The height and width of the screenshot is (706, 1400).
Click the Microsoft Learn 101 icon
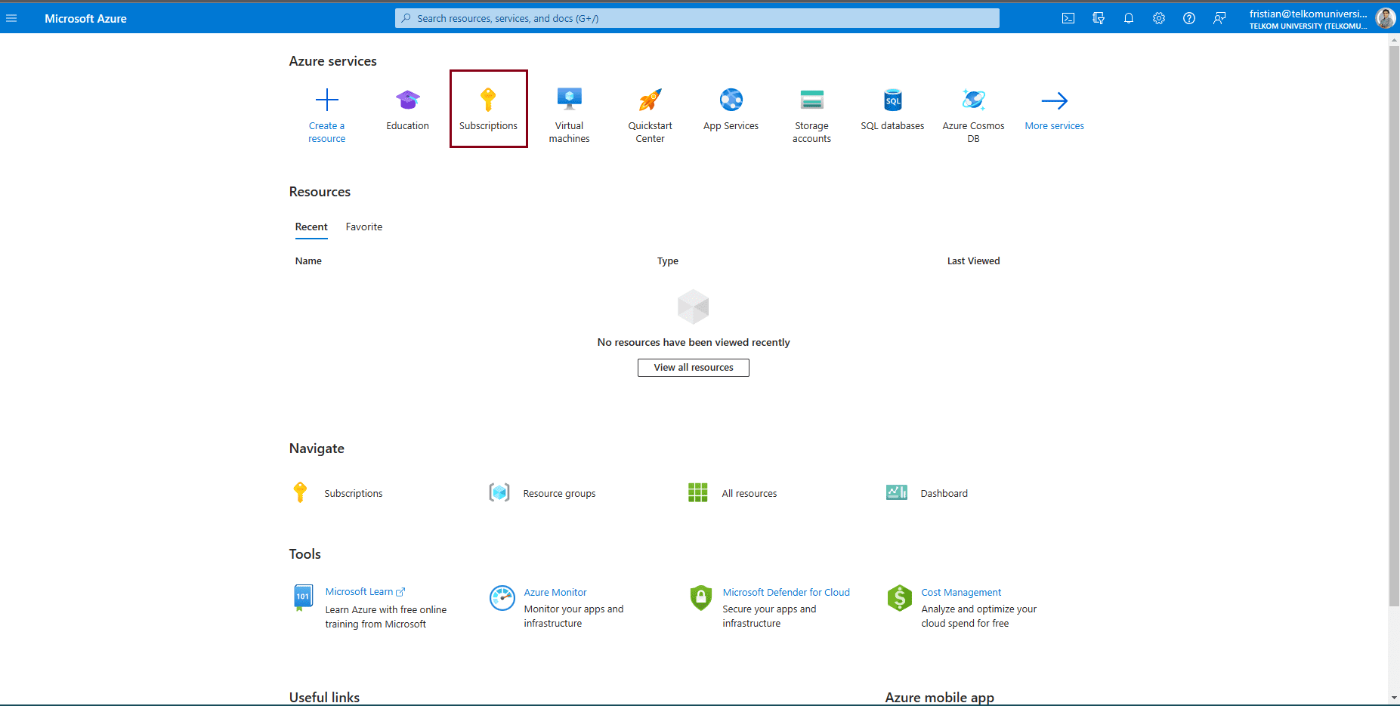point(303,597)
